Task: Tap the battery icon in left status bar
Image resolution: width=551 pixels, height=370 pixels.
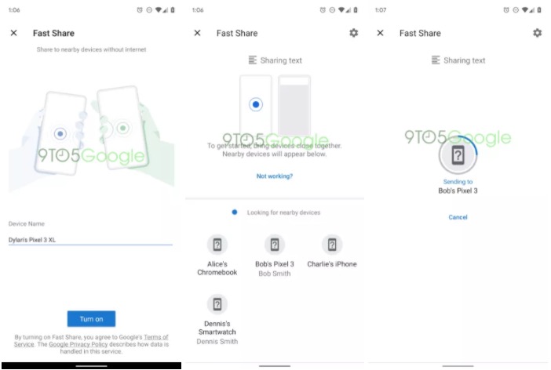Action: 173,10
